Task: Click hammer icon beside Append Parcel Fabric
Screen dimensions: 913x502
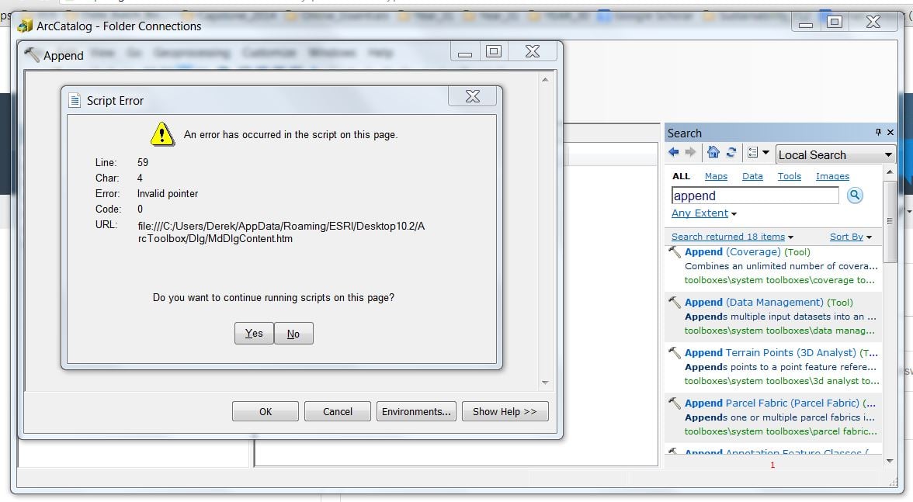Action: pos(674,403)
